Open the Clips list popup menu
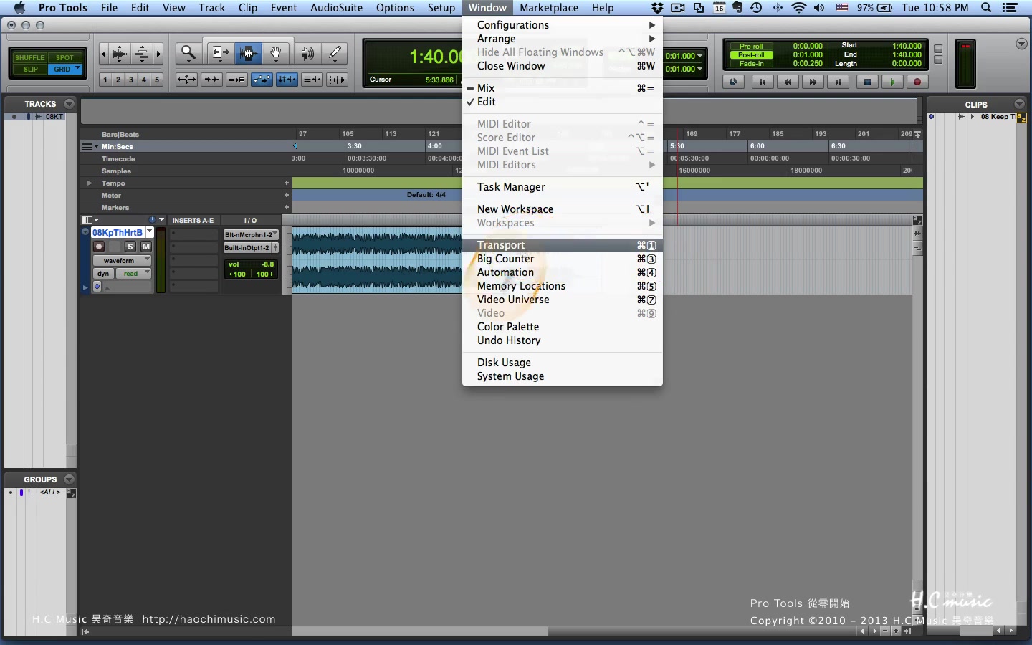 (1019, 104)
